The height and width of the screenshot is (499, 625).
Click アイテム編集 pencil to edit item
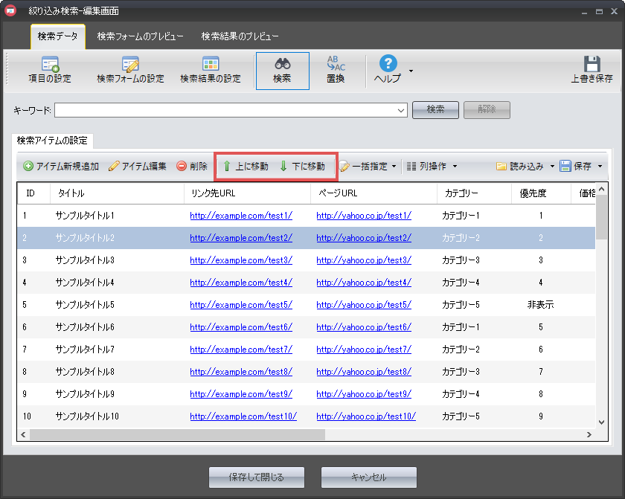coord(138,167)
